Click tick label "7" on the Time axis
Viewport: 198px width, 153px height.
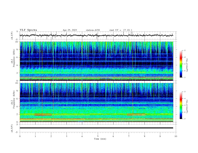click(129, 136)
